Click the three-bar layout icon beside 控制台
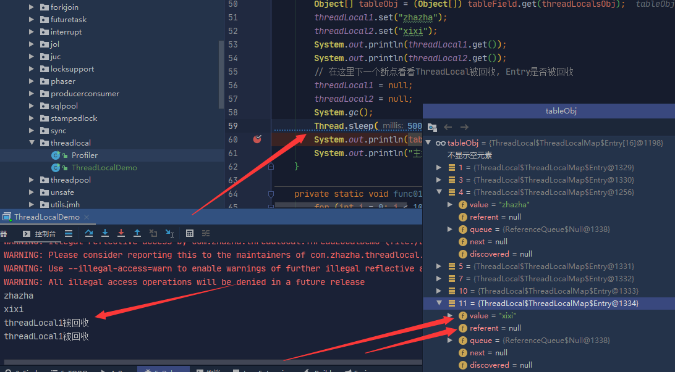 pyautogui.click(x=69, y=233)
